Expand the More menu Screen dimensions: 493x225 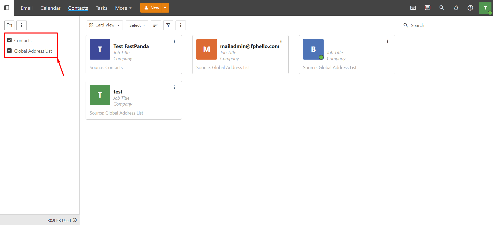click(x=123, y=8)
